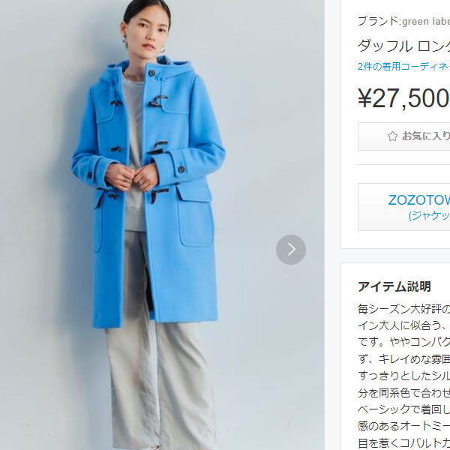Click description line starting 目を惹くコバルト
This screenshot has width=450, height=450.
click(403, 443)
